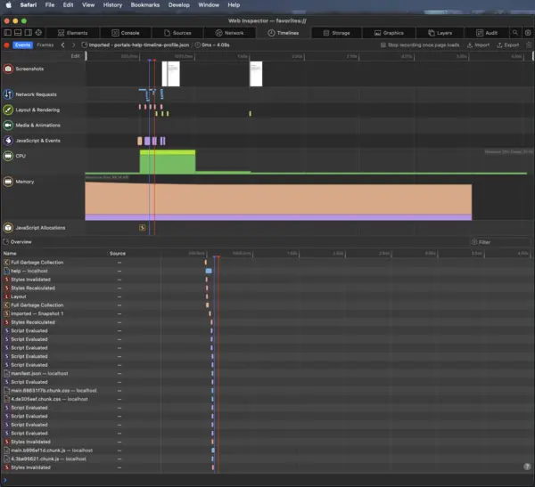The image size is (535, 487).
Task: Click the CPU timeline icon
Action: pos(8,156)
